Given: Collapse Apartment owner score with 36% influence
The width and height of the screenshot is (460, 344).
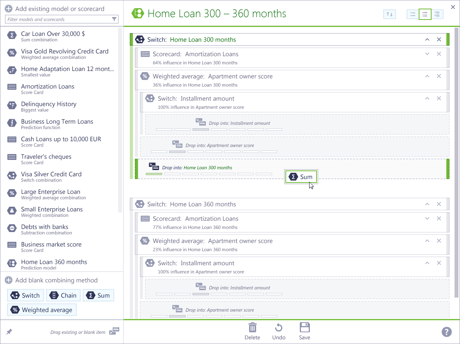Looking at the screenshot, I should pyautogui.click(x=427, y=76).
